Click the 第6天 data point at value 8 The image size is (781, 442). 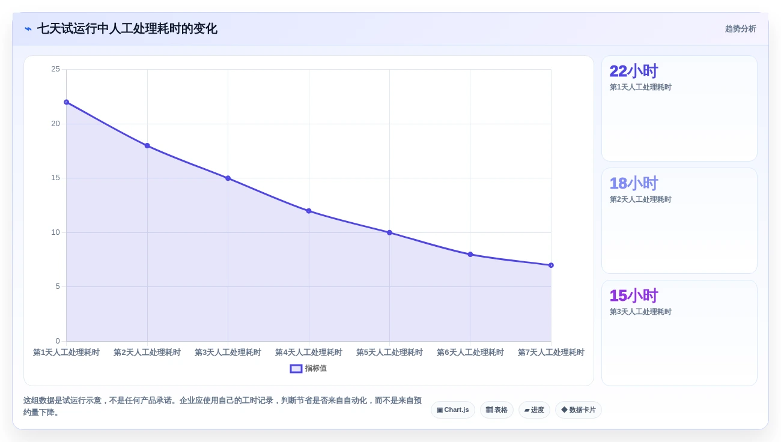[470, 255]
